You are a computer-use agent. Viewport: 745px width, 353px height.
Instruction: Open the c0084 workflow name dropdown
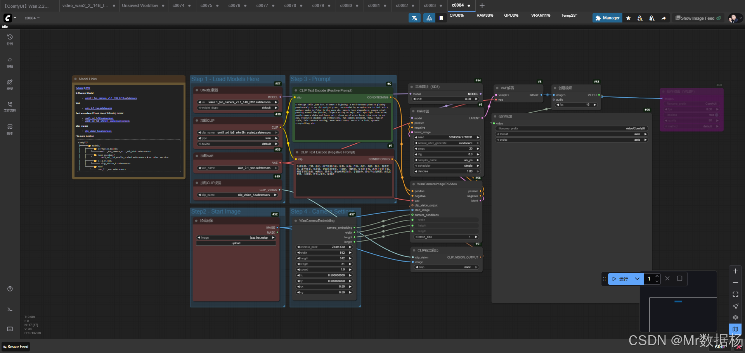tap(32, 18)
